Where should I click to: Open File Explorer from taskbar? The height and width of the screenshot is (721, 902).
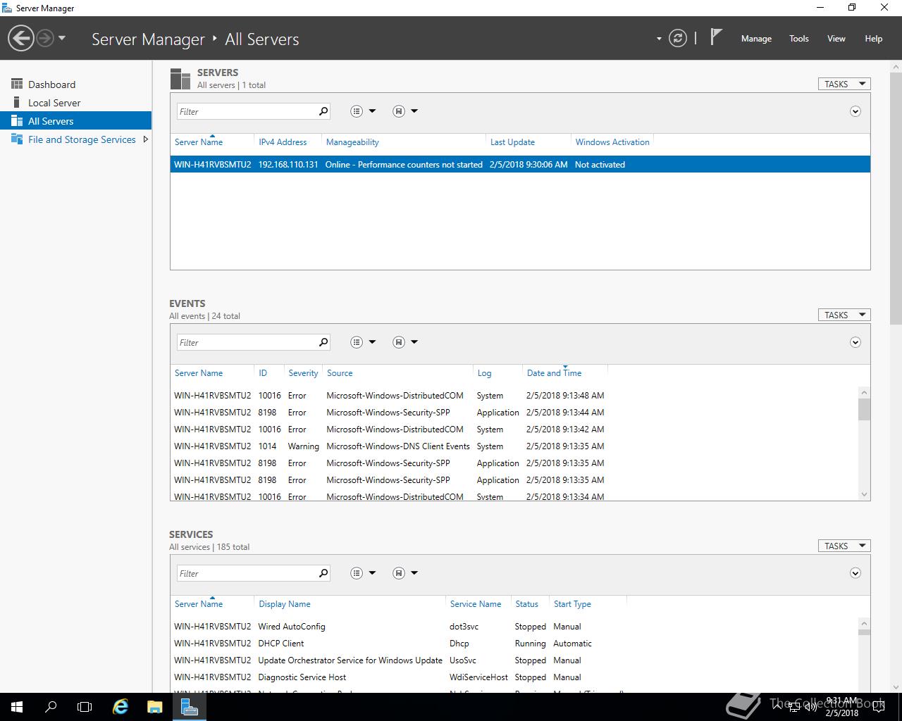click(x=155, y=707)
